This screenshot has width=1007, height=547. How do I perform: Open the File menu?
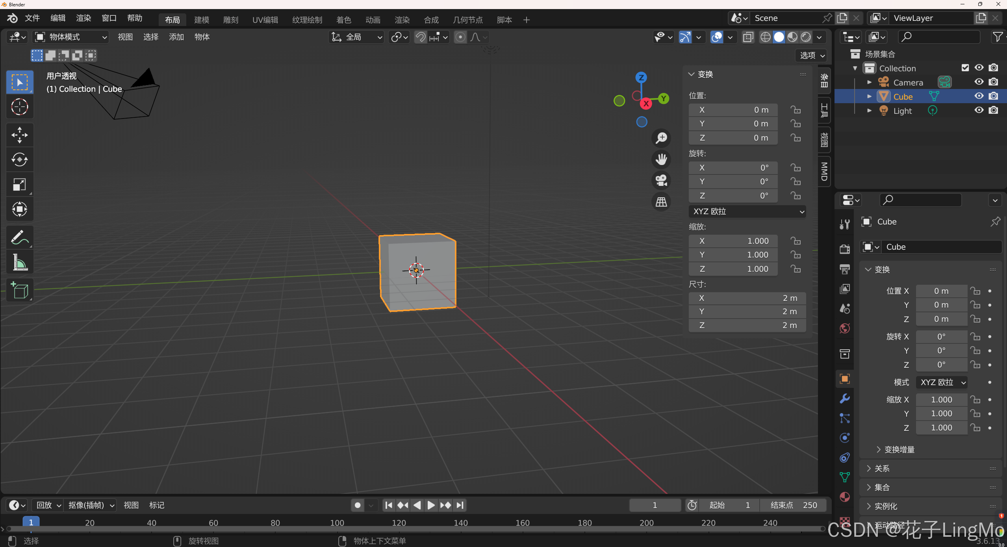click(x=32, y=18)
